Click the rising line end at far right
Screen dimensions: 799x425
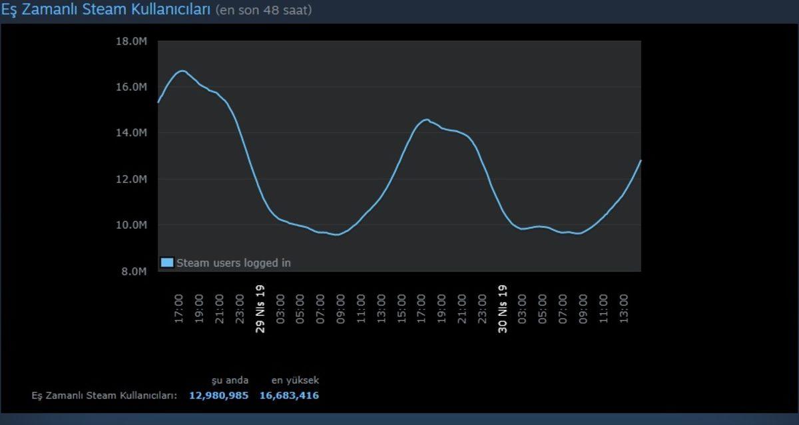pyautogui.click(x=641, y=160)
